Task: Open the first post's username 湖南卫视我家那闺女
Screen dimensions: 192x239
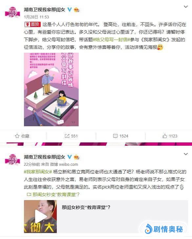Action: click(x=44, y=10)
